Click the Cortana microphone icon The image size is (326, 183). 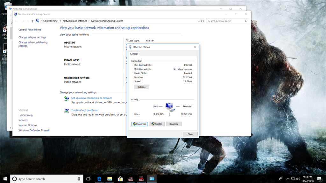pos(79,179)
